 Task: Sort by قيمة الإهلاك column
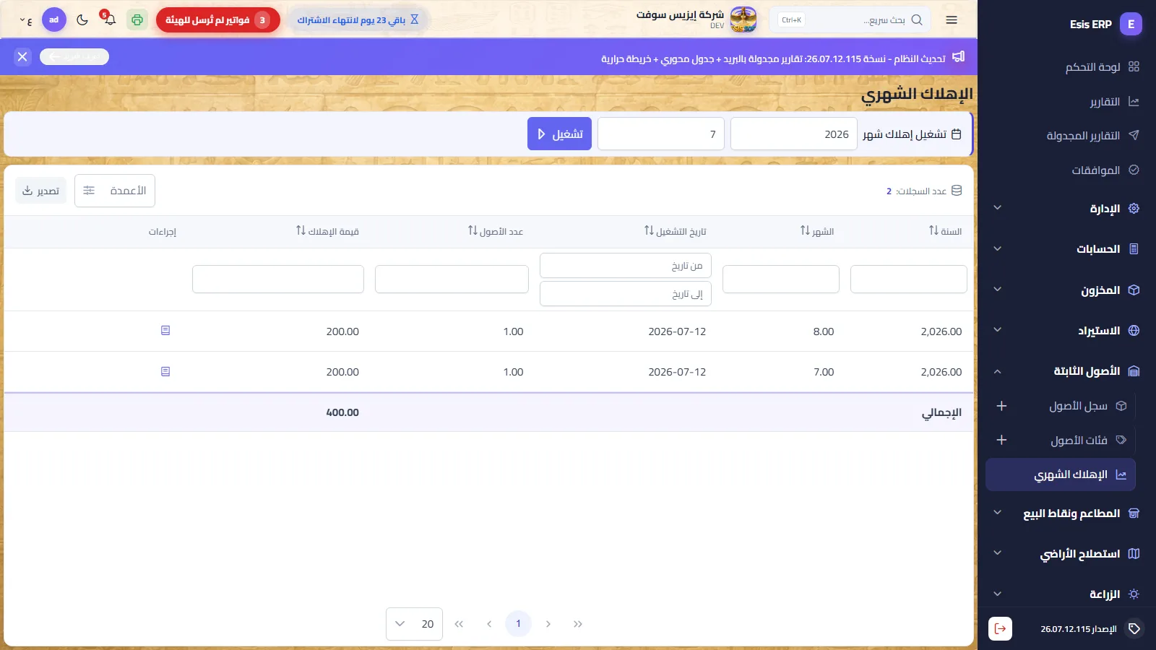(x=327, y=231)
